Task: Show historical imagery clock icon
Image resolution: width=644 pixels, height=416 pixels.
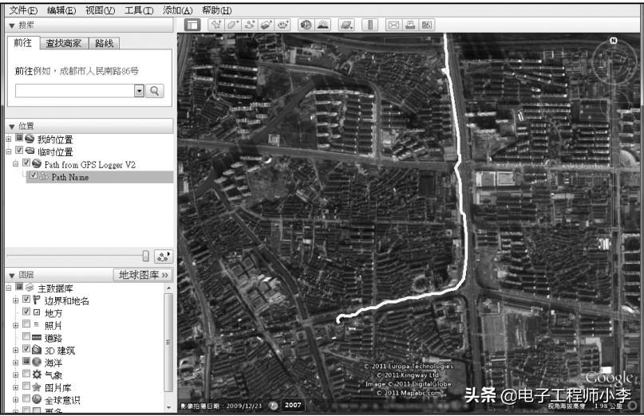Action: pos(306,25)
